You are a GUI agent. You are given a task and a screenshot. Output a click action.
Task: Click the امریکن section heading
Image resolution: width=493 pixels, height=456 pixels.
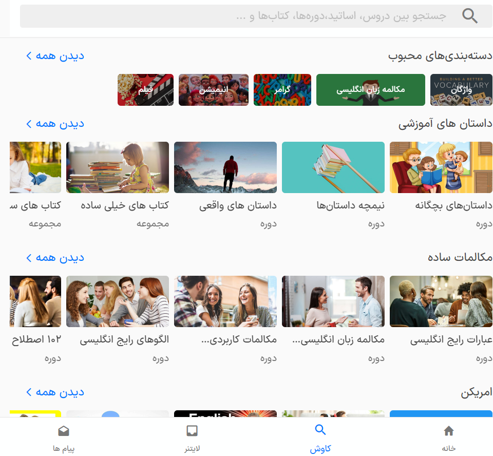(477, 392)
